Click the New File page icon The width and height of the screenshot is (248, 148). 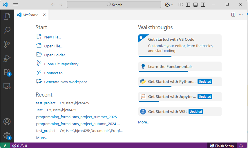(39, 37)
